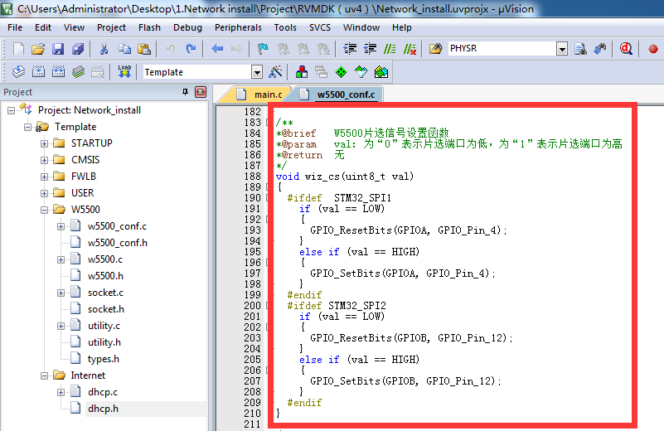664x431 pixels.
Task: Expand the USER folder
Action: click(x=44, y=193)
